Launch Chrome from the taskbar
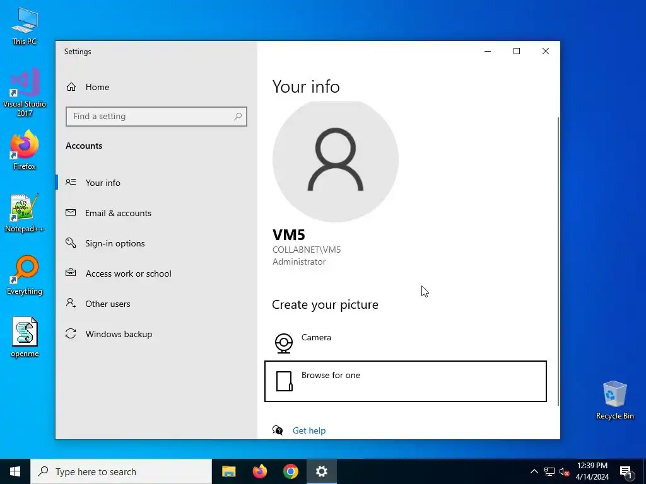 click(290, 471)
